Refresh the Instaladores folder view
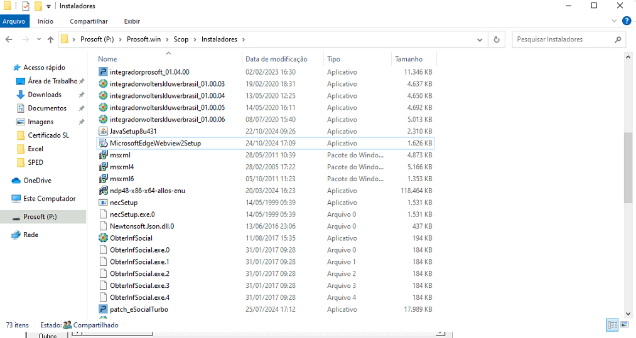Image resolution: width=636 pixels, height=338 pixels. [497, 40]
